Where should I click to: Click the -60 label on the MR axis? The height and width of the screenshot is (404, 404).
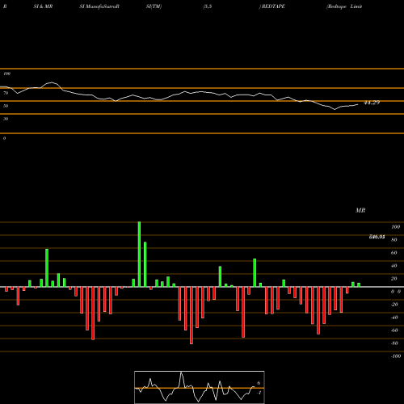[394, 330]
